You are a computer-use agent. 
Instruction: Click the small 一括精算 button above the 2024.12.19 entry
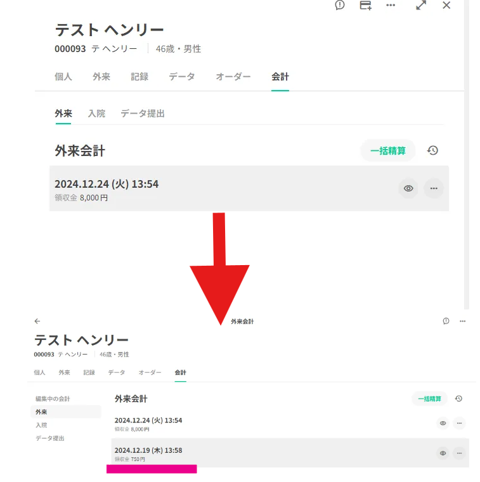click(x=429, y=399)
